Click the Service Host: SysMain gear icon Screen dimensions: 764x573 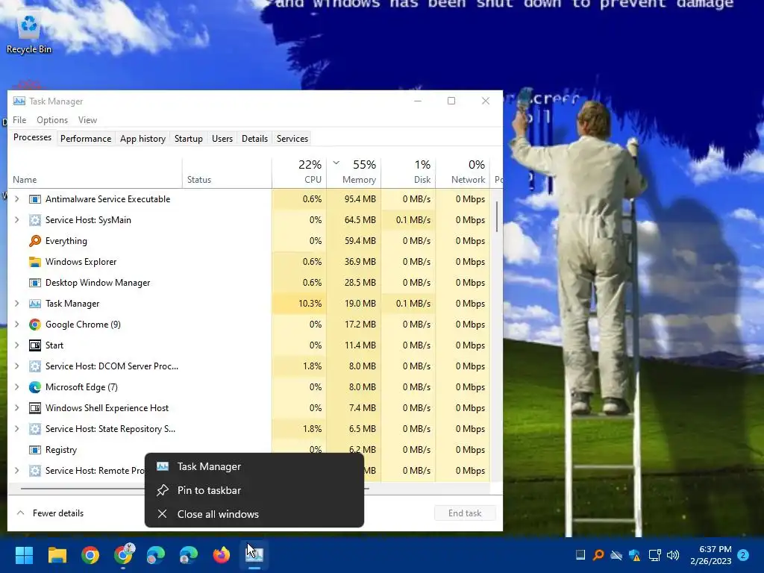point(34,220)
